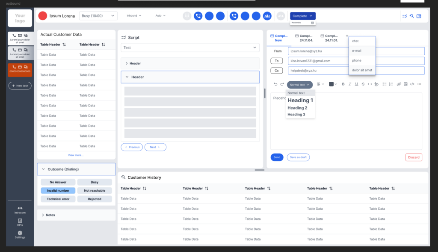Open KPIs from the sidebar
438x252 pixels.
[x=20, y=222]
